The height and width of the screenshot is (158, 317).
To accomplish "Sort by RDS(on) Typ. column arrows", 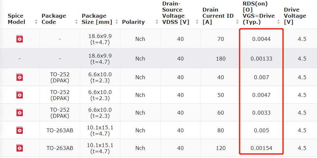I will 279,22.
